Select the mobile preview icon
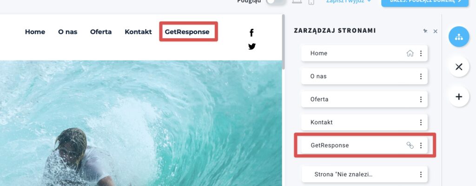This screenshot has width=476, height=186. (x=311, y=2)
